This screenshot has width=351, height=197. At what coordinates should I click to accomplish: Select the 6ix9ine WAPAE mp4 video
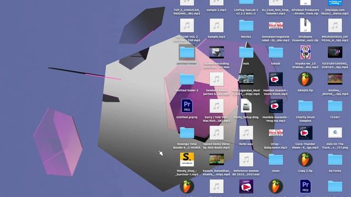335,79
